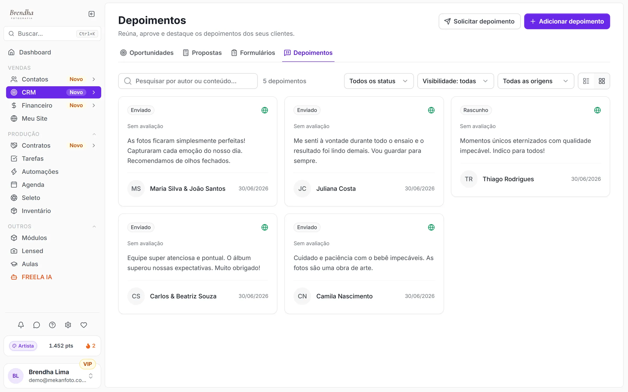Switch to grid view layout
This screenshot has width=628, height=392.
(602, 81)
